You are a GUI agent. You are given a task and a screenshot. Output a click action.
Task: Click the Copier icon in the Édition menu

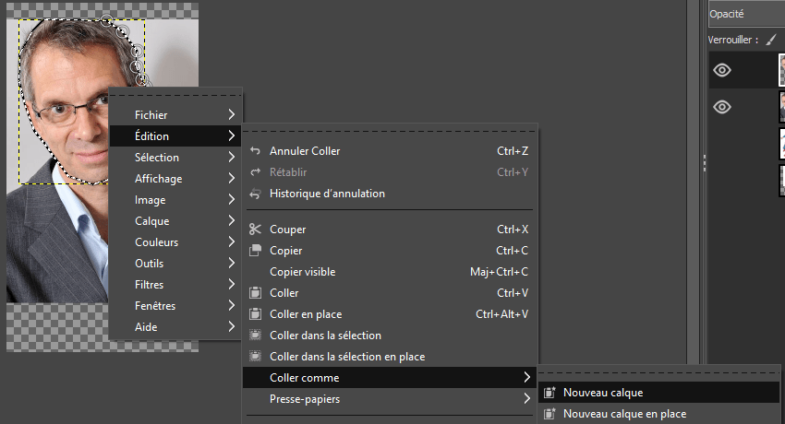pyautogui.click(x=255, y=250)
